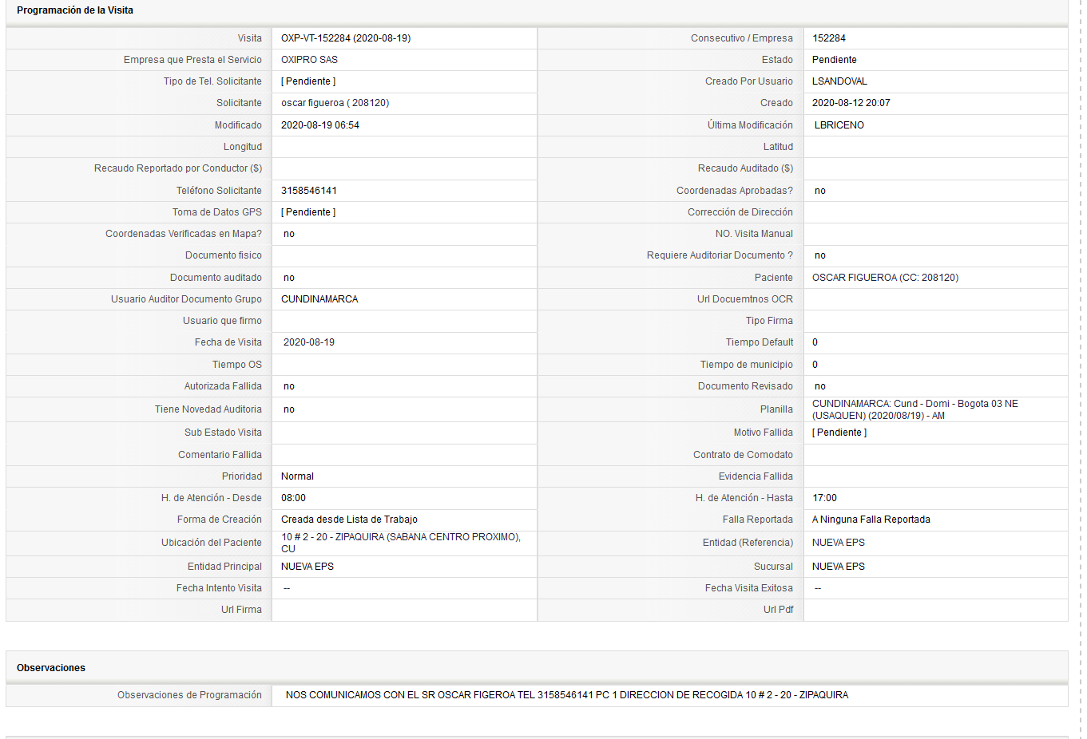
Task: Select the Fecha de Visita value 2020-08-19
Action: pos(309,342)
